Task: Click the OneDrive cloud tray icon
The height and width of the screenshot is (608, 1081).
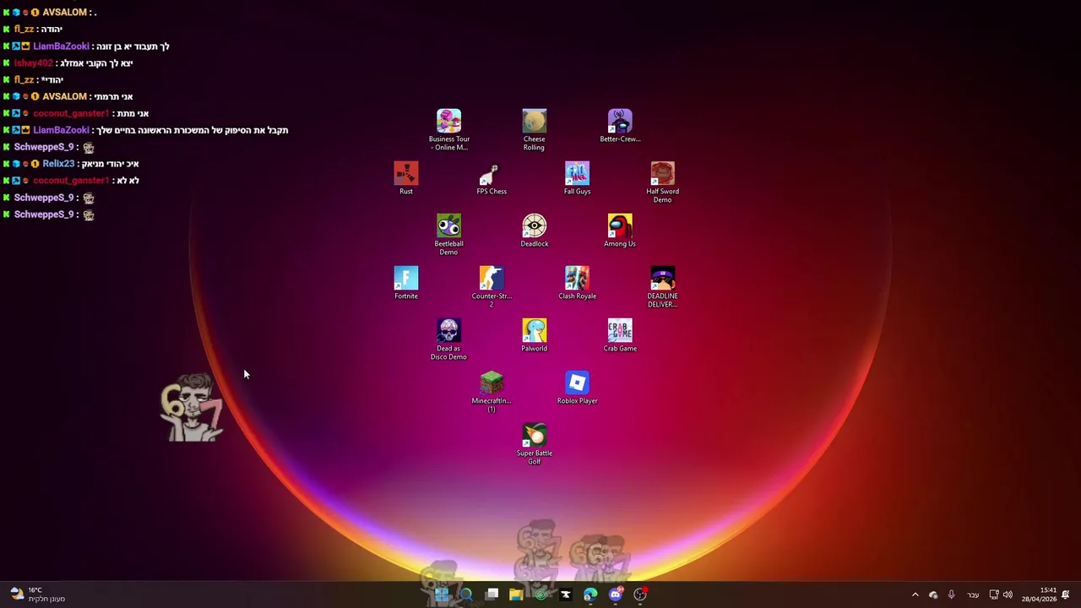Action: point(933,594)
